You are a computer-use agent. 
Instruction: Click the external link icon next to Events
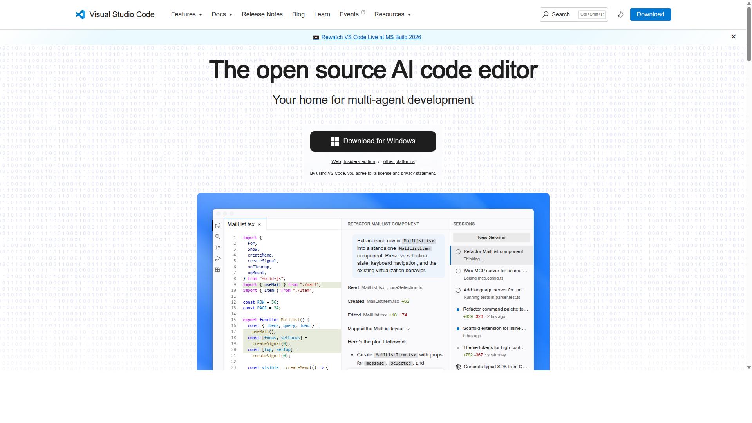point(363,13)
